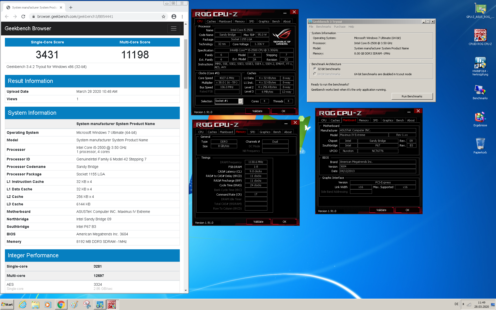Open Benchmarks desktop folder icon

pyautogui.click(x=480, y=92)
